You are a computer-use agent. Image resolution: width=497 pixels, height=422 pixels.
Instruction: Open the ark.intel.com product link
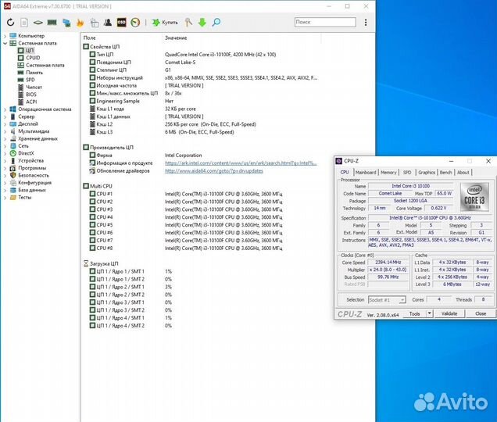(x=241, y=163)
